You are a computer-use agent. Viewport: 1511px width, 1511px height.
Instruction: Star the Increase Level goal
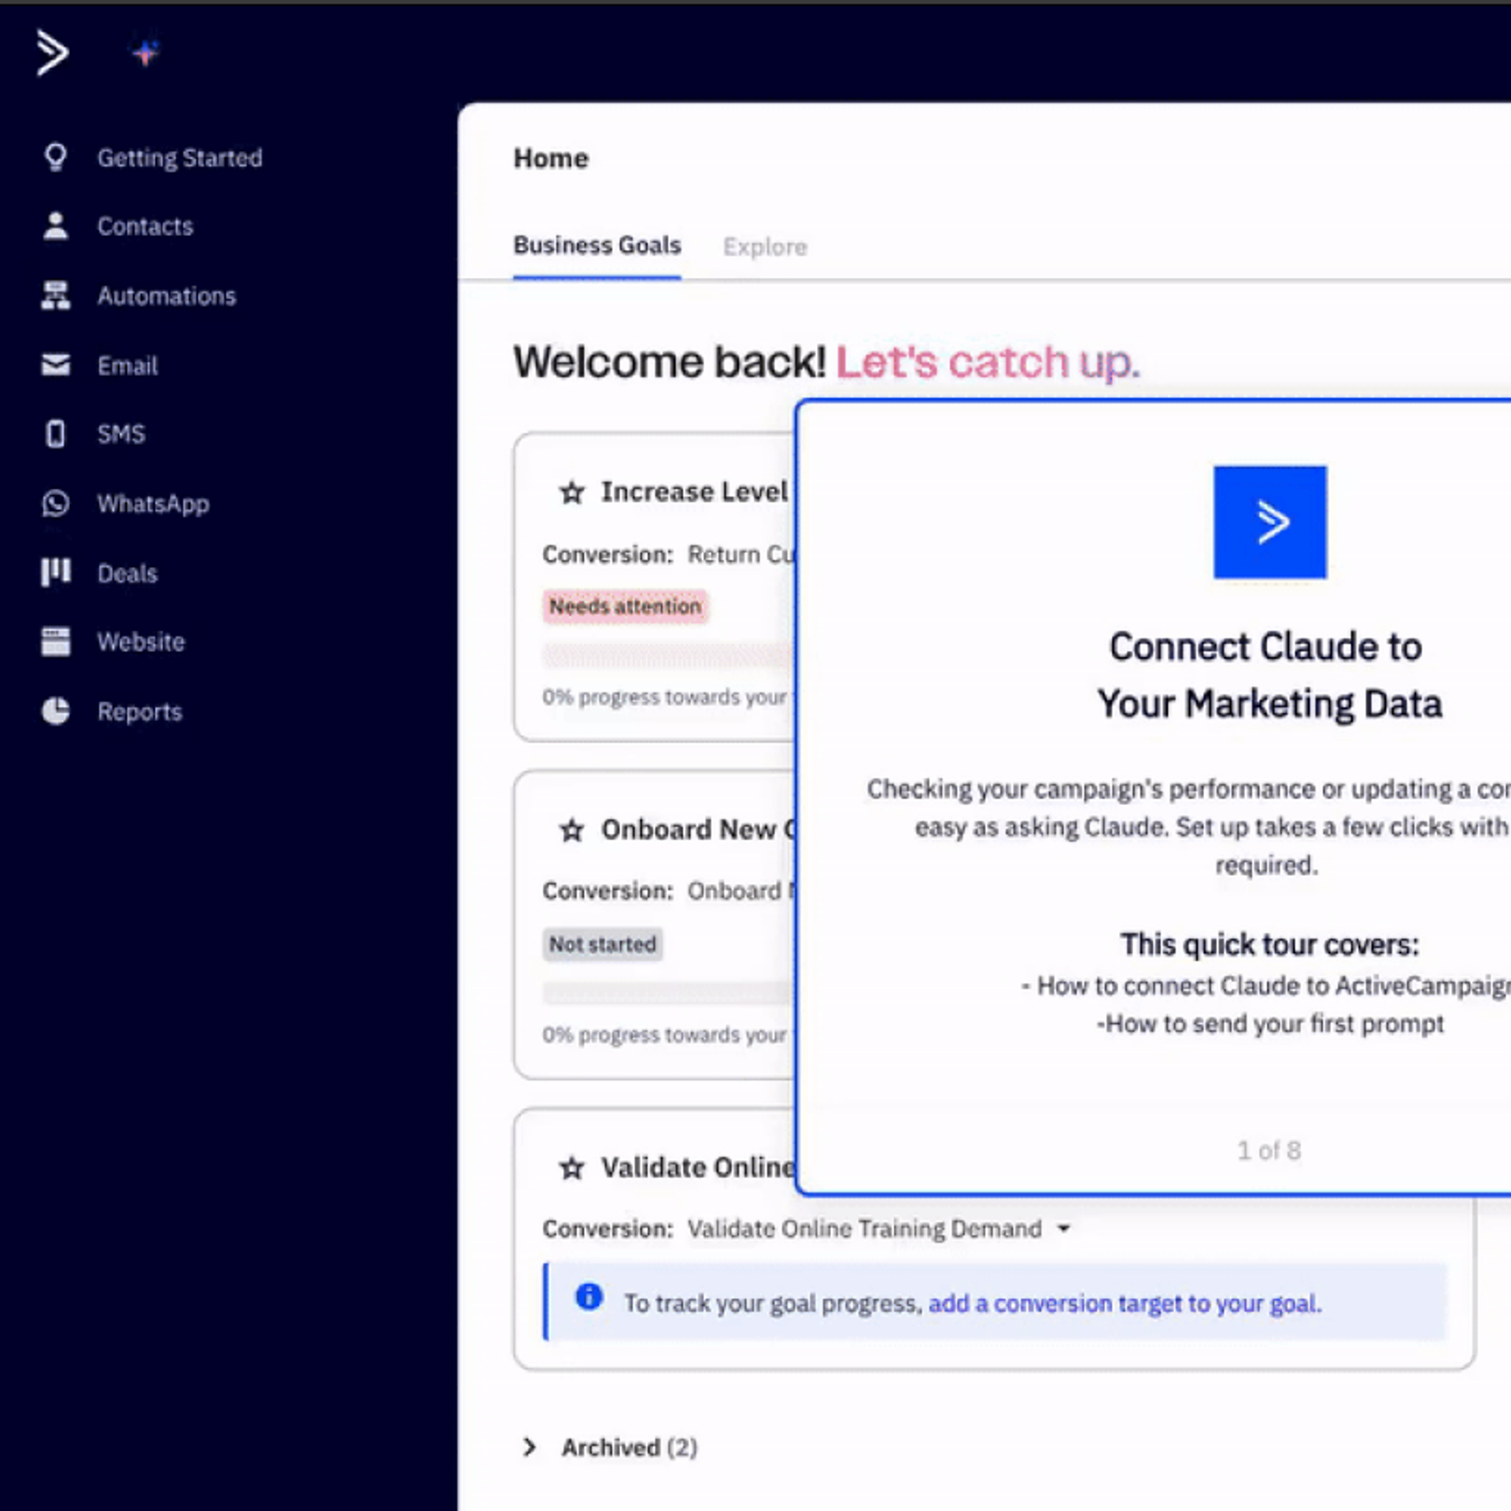(x=572, y=493)
